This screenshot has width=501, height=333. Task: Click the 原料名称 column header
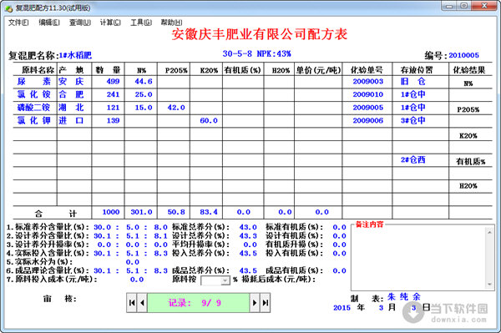pyautogui.click(x=38, y=70)
